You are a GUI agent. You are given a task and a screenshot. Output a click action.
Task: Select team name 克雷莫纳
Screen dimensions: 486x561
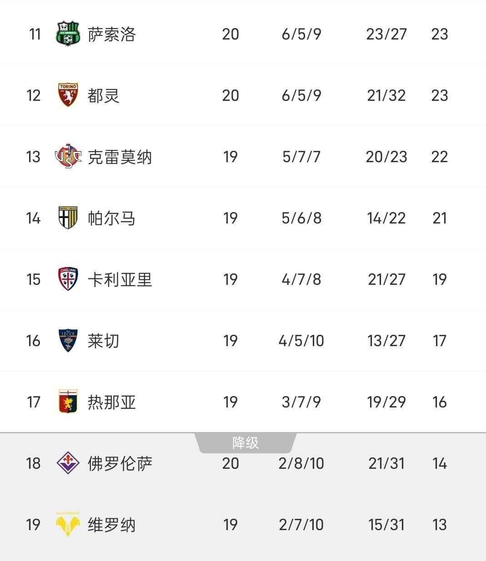pos(120,157)
